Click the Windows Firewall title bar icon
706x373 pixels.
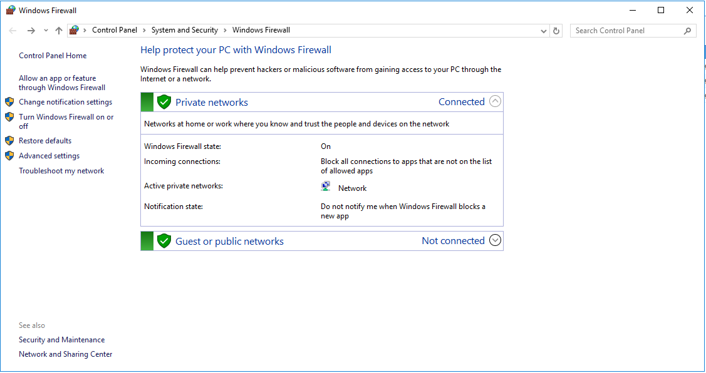[x=11, y=10]
